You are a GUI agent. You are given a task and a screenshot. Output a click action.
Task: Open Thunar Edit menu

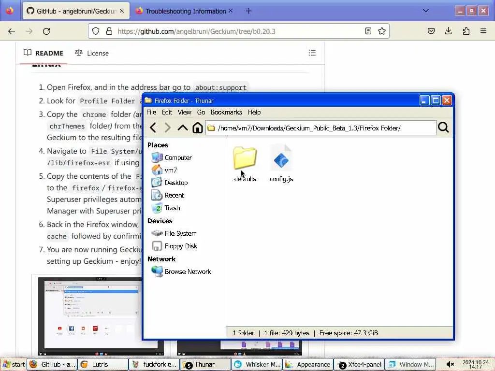click(167, 112)
